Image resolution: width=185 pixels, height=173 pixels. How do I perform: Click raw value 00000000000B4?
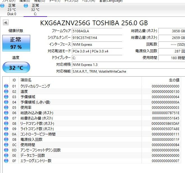(x=166, y=145)
